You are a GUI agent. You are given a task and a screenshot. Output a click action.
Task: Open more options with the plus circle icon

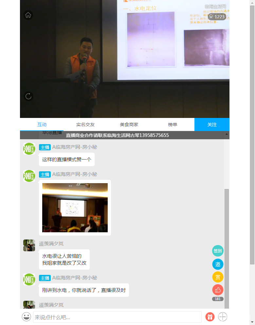click(223, 317)
